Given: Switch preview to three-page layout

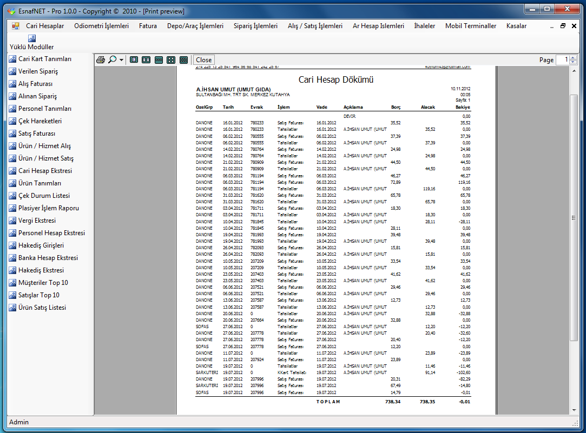Looking at the screenshot, I should point(159,59).
